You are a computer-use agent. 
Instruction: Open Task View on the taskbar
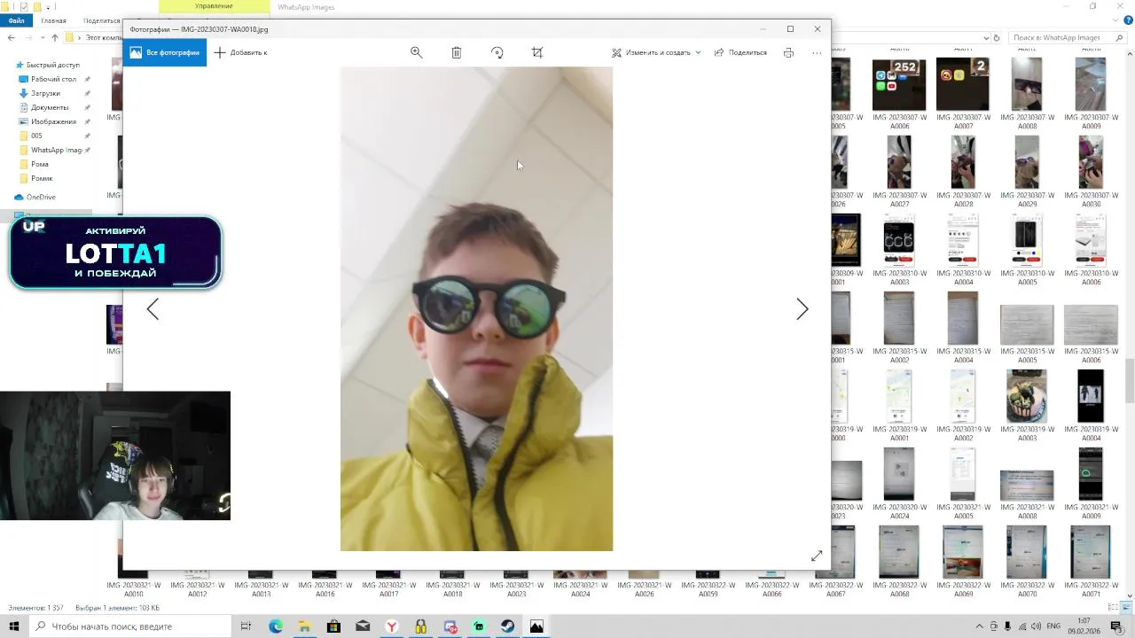pyautogui.click(x=247, y=626)
